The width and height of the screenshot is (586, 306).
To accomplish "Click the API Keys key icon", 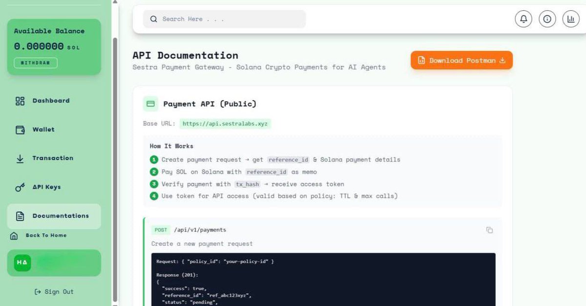I will [20, 187].
